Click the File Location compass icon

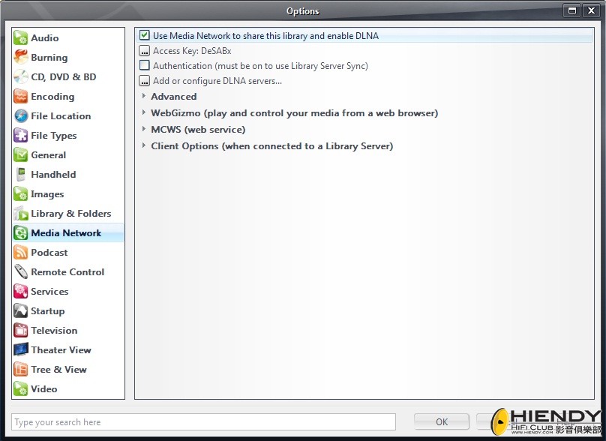pos(21,116)
